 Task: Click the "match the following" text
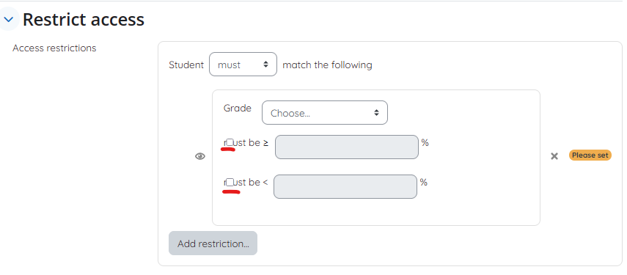[327, 65]
